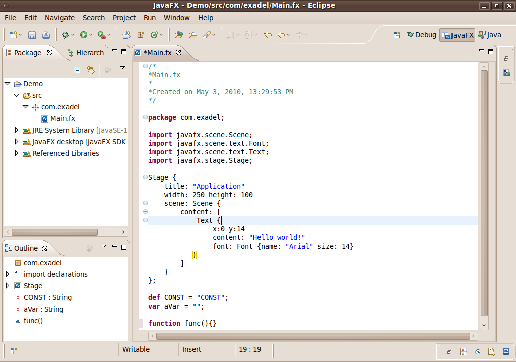Click Collapse All in Package explorer
516x362 pixels.
click(x=77, y=70)
